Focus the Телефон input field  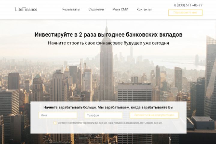point(103,115)
